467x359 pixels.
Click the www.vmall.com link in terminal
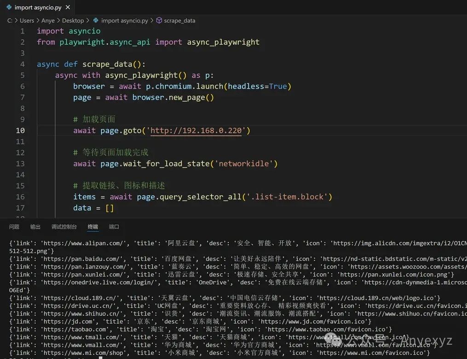tap(81, 345)
